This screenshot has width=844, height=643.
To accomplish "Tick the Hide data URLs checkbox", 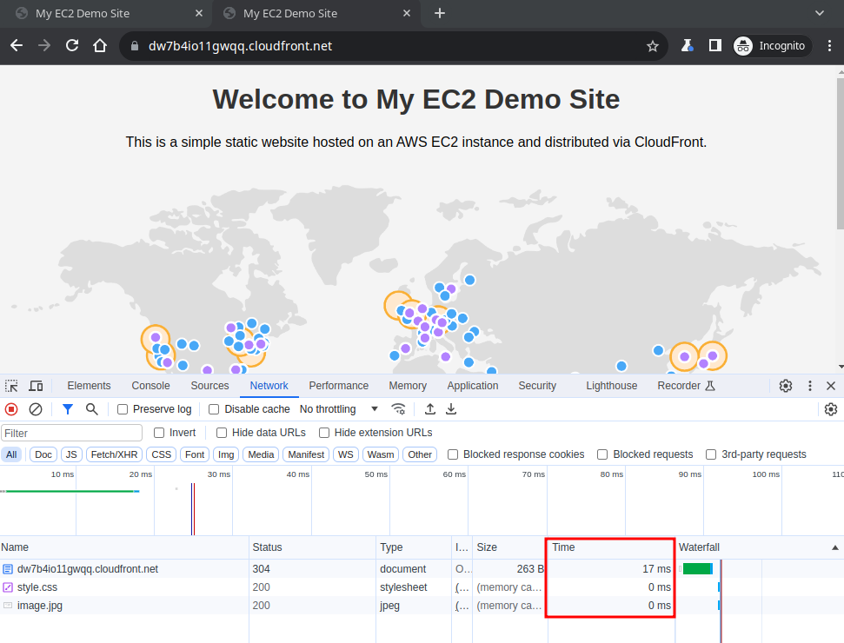I will click(x=222, y=433).
